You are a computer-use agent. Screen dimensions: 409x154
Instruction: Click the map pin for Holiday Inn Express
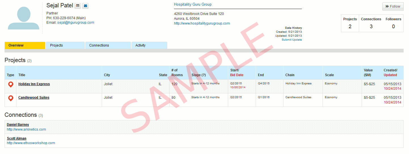click(x=11, y=84)
